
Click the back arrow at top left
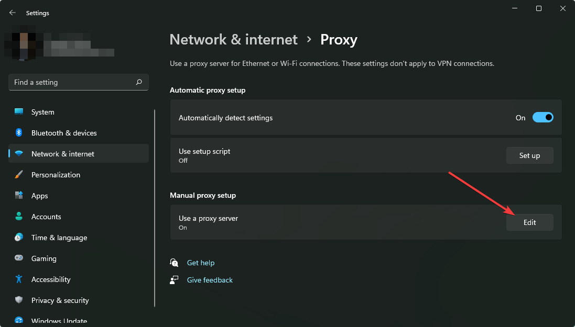12,12
